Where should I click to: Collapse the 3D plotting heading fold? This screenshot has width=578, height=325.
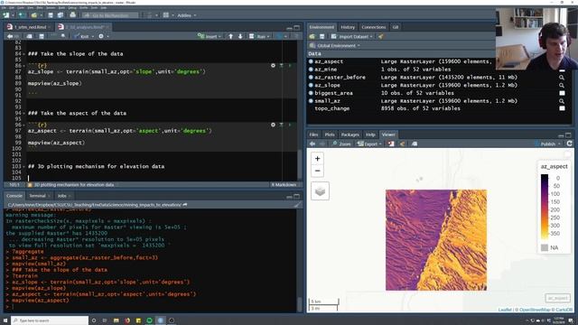[x=24, y=167]
